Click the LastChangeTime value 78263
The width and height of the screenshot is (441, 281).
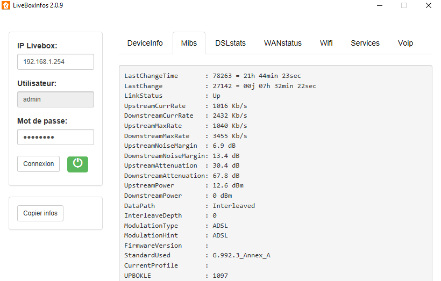(222, 76)
